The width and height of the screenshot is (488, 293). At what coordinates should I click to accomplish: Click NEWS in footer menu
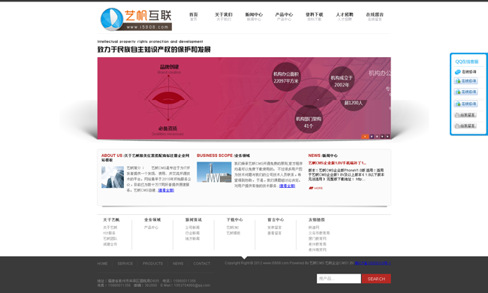tap(178, 264)
